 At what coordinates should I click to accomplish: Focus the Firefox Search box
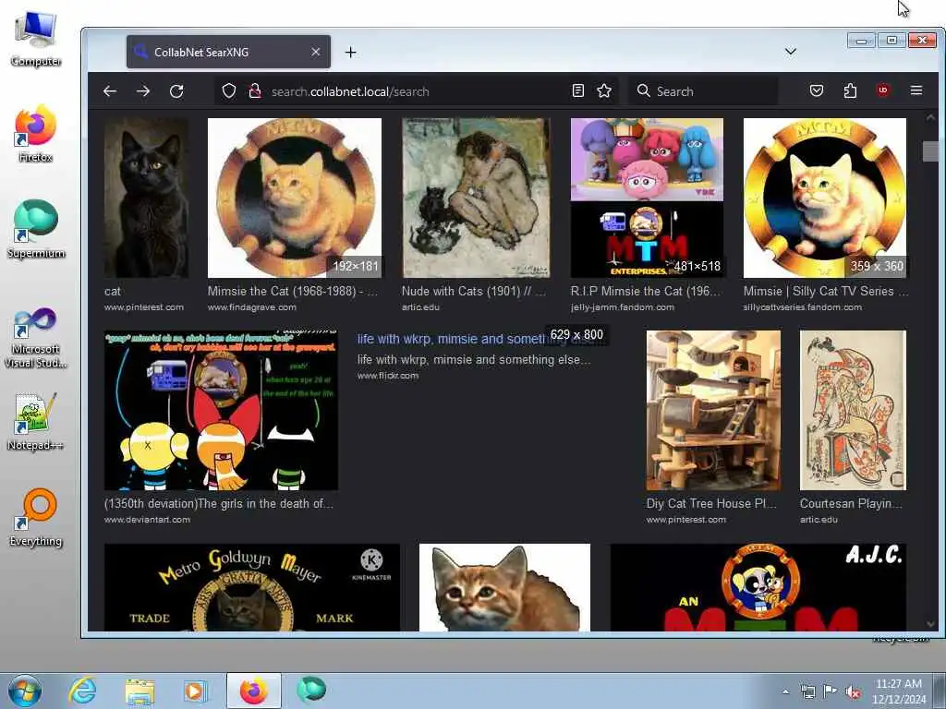tap(703, 91)
